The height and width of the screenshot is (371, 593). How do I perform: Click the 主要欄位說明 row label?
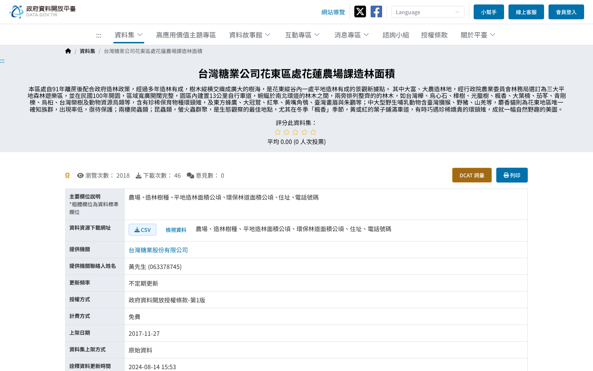[x=85, y=197]
